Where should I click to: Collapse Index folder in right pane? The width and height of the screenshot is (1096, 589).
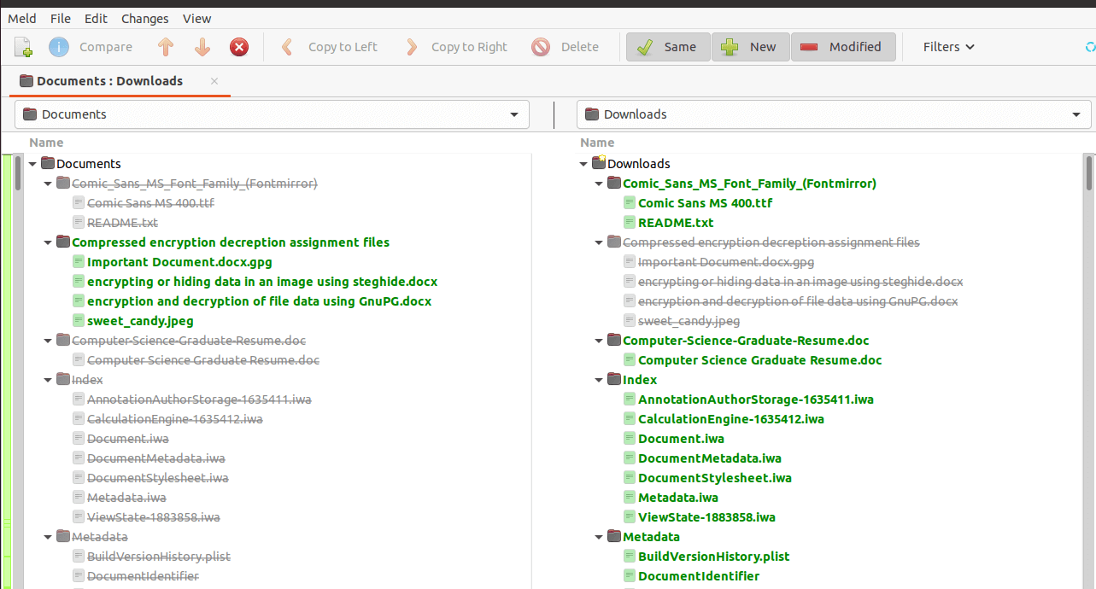[599, 380]
